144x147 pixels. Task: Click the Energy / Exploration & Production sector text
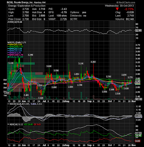(x=27, y=6)
